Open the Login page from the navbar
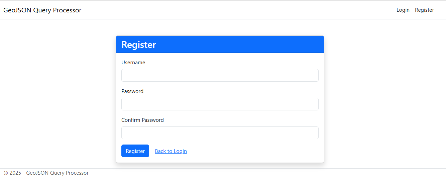446x181 pixels. click(x=403, y=10)
